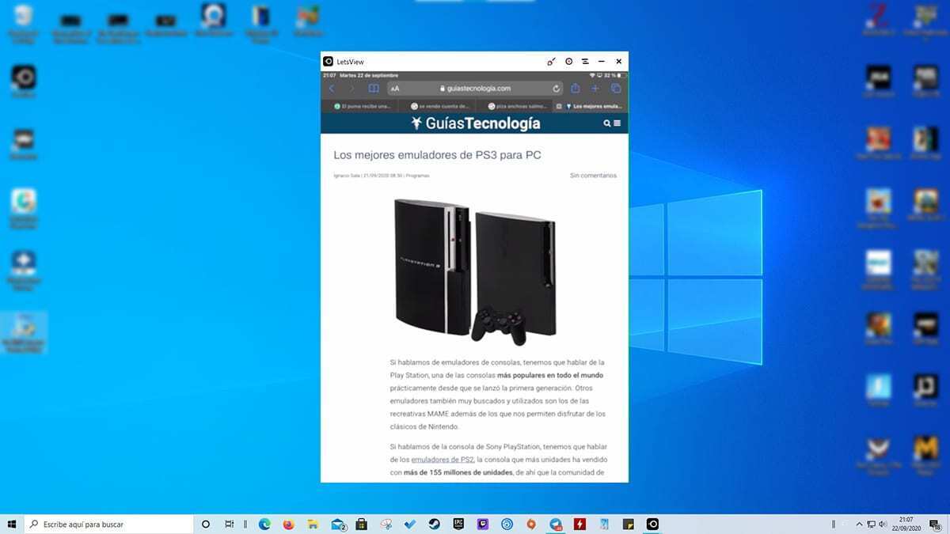Open the Safari bookmarks book icon
The image size is (950, 534).
374,89
